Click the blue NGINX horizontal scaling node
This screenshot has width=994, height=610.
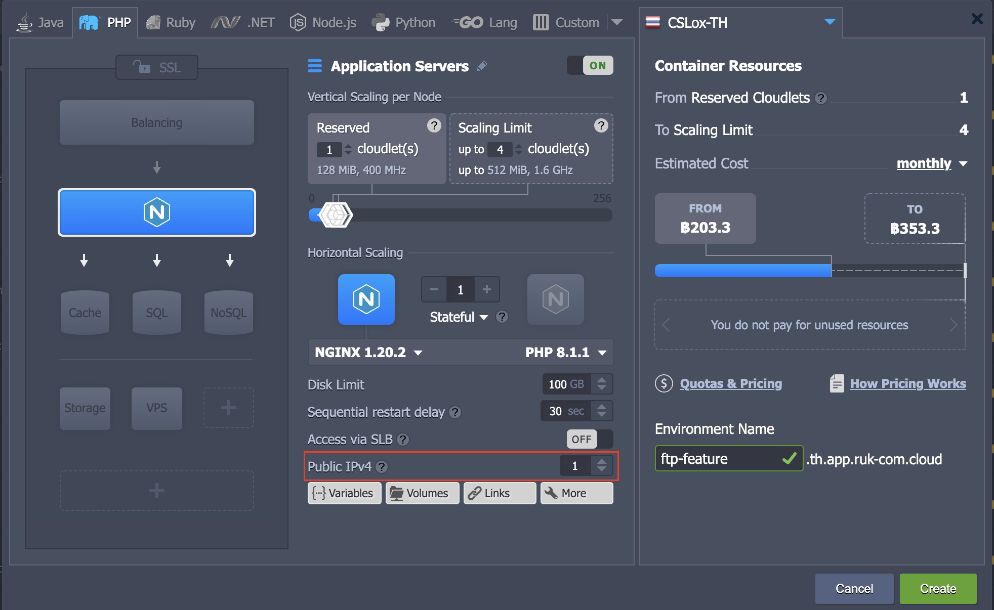tap(366, 299)
